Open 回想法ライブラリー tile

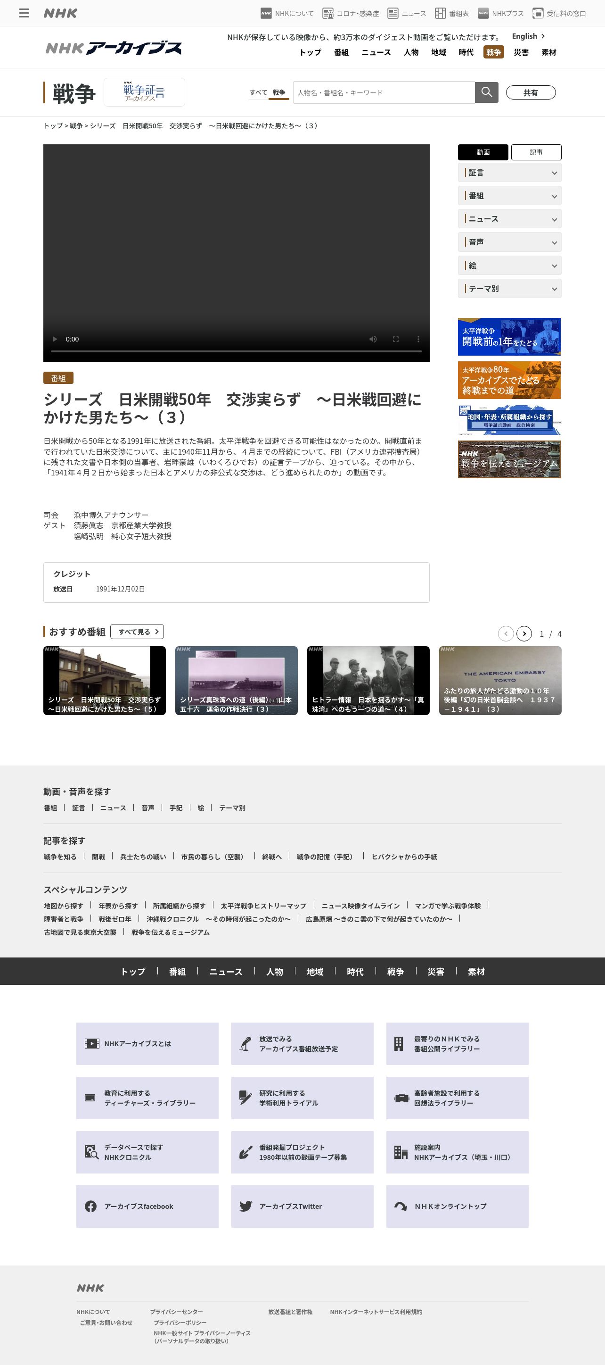(458, 1098)
